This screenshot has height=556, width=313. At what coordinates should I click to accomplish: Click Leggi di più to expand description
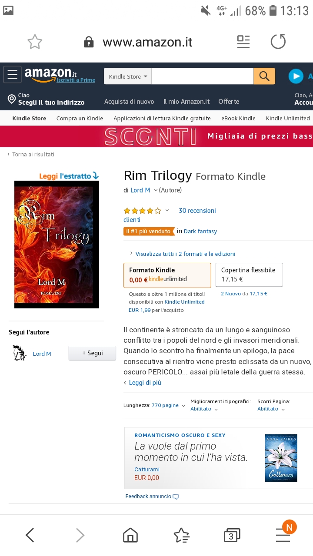tap(145, 383)
